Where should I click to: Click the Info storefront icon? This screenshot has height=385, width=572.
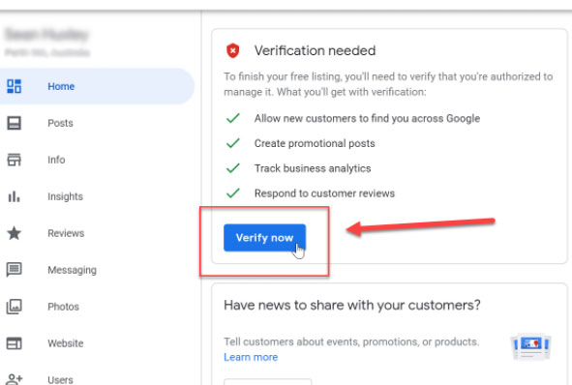click(x=15, y=160)
